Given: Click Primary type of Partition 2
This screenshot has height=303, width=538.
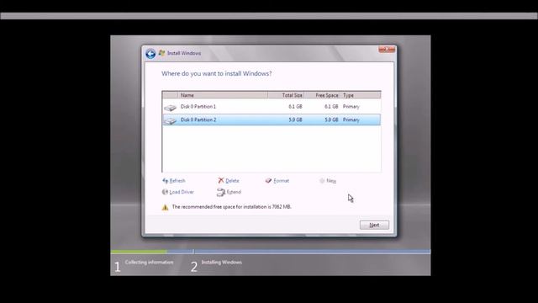Looking at the screenshot, I should (x=351, y=120).
